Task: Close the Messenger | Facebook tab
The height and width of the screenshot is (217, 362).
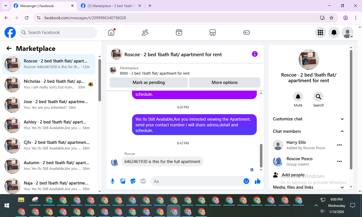Action: [72, 6]
